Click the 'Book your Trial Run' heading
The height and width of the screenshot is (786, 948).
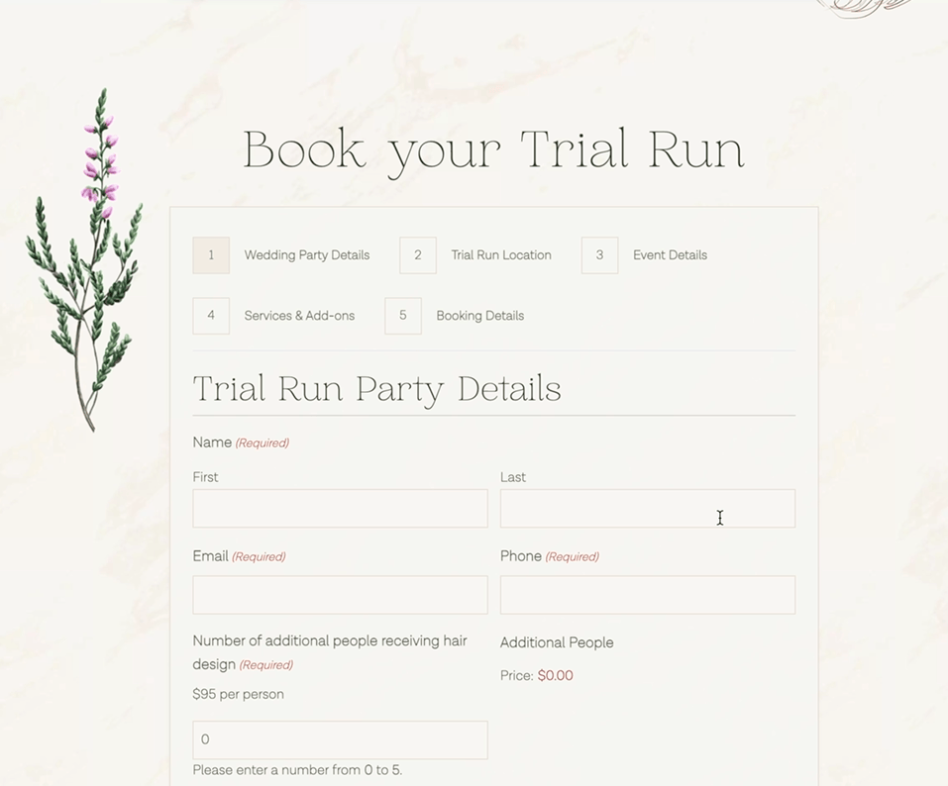tap(493, 151)
